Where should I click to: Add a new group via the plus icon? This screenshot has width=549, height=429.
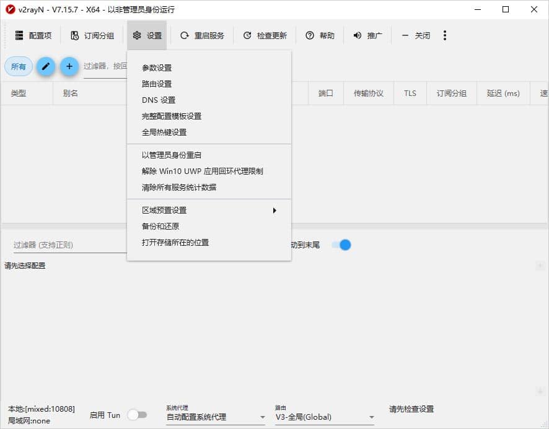(x=69, y=66)
